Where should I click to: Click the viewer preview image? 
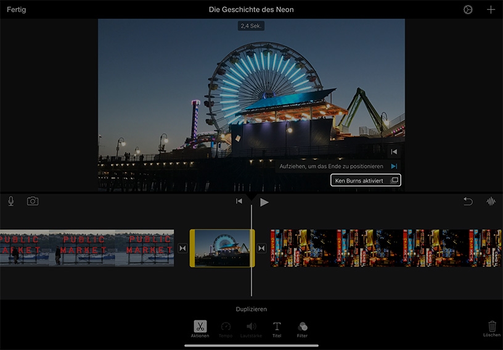251,105
